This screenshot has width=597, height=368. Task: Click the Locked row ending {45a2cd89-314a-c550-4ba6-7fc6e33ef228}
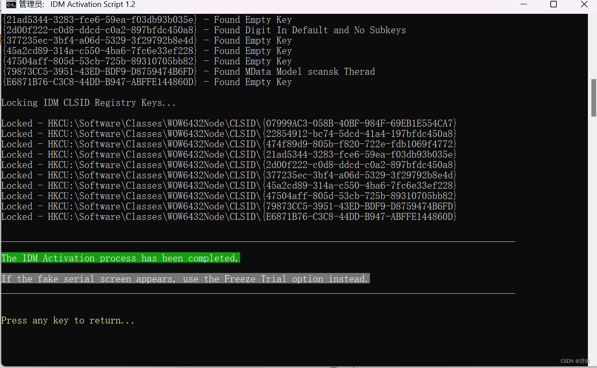coord(229,186)
